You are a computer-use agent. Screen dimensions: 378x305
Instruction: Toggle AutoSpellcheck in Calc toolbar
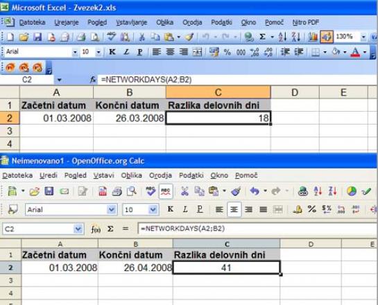pos(166,191)
